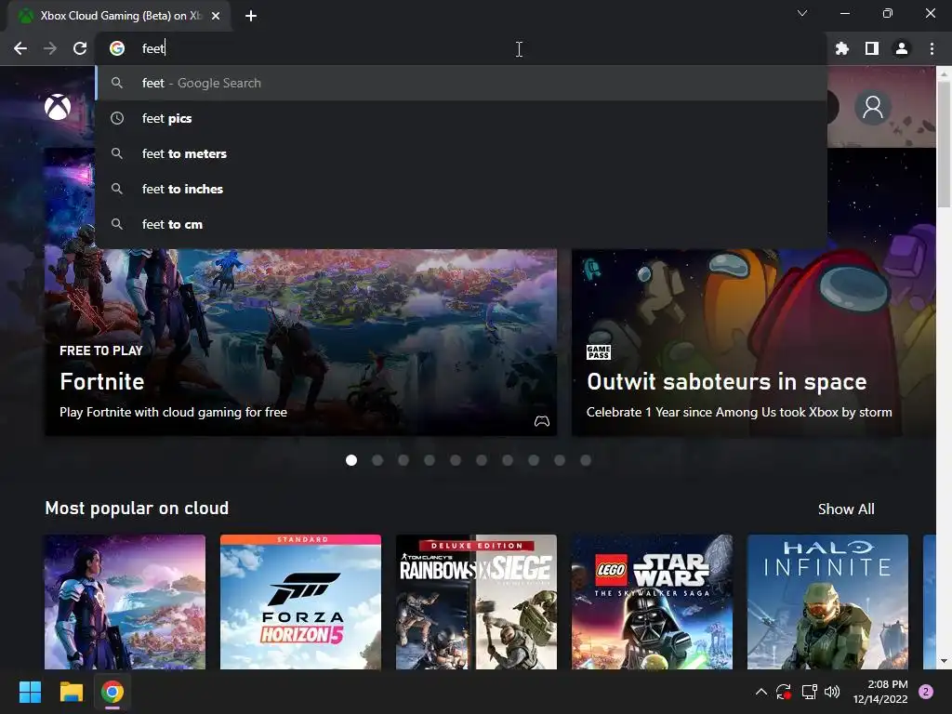Click the scrollbar up arrow

945,73
